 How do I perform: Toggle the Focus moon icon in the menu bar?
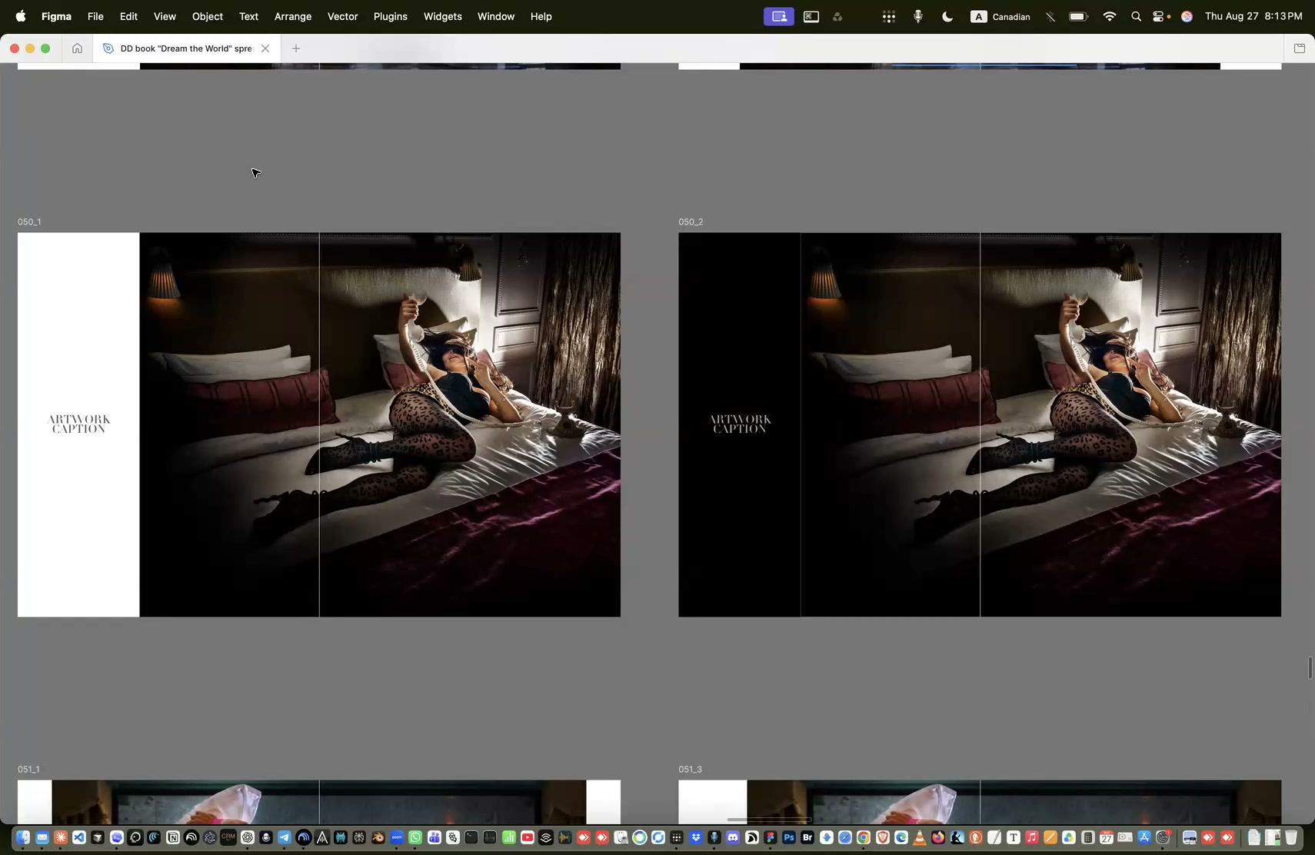coord(947,16)
